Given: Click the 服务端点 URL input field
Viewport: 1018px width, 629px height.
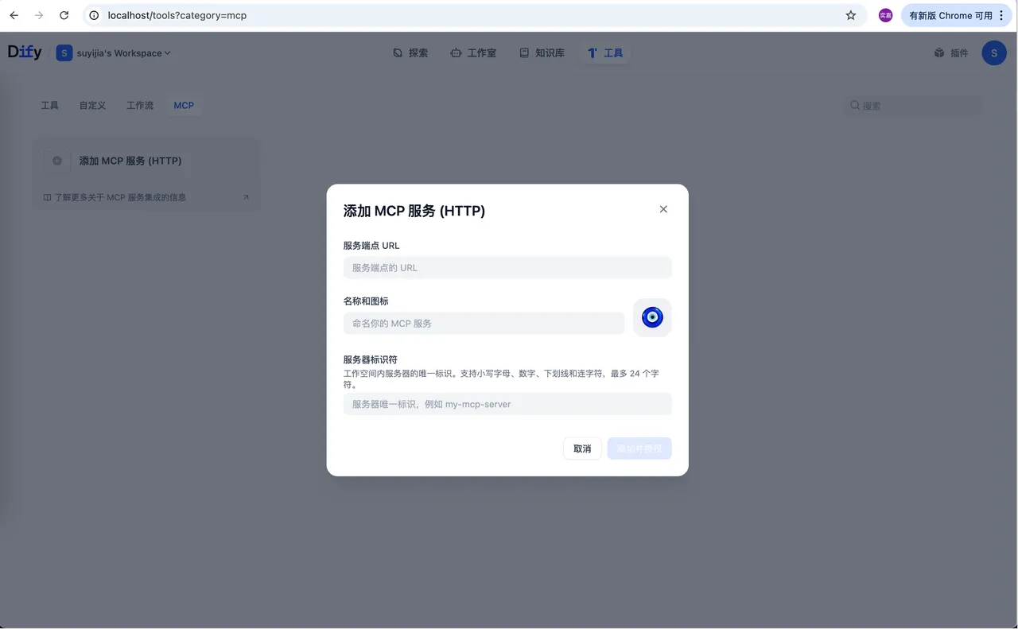Looking at the screenshot, I should [x=507, y=267].
